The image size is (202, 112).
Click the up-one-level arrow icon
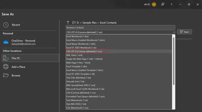pos(68,23)
